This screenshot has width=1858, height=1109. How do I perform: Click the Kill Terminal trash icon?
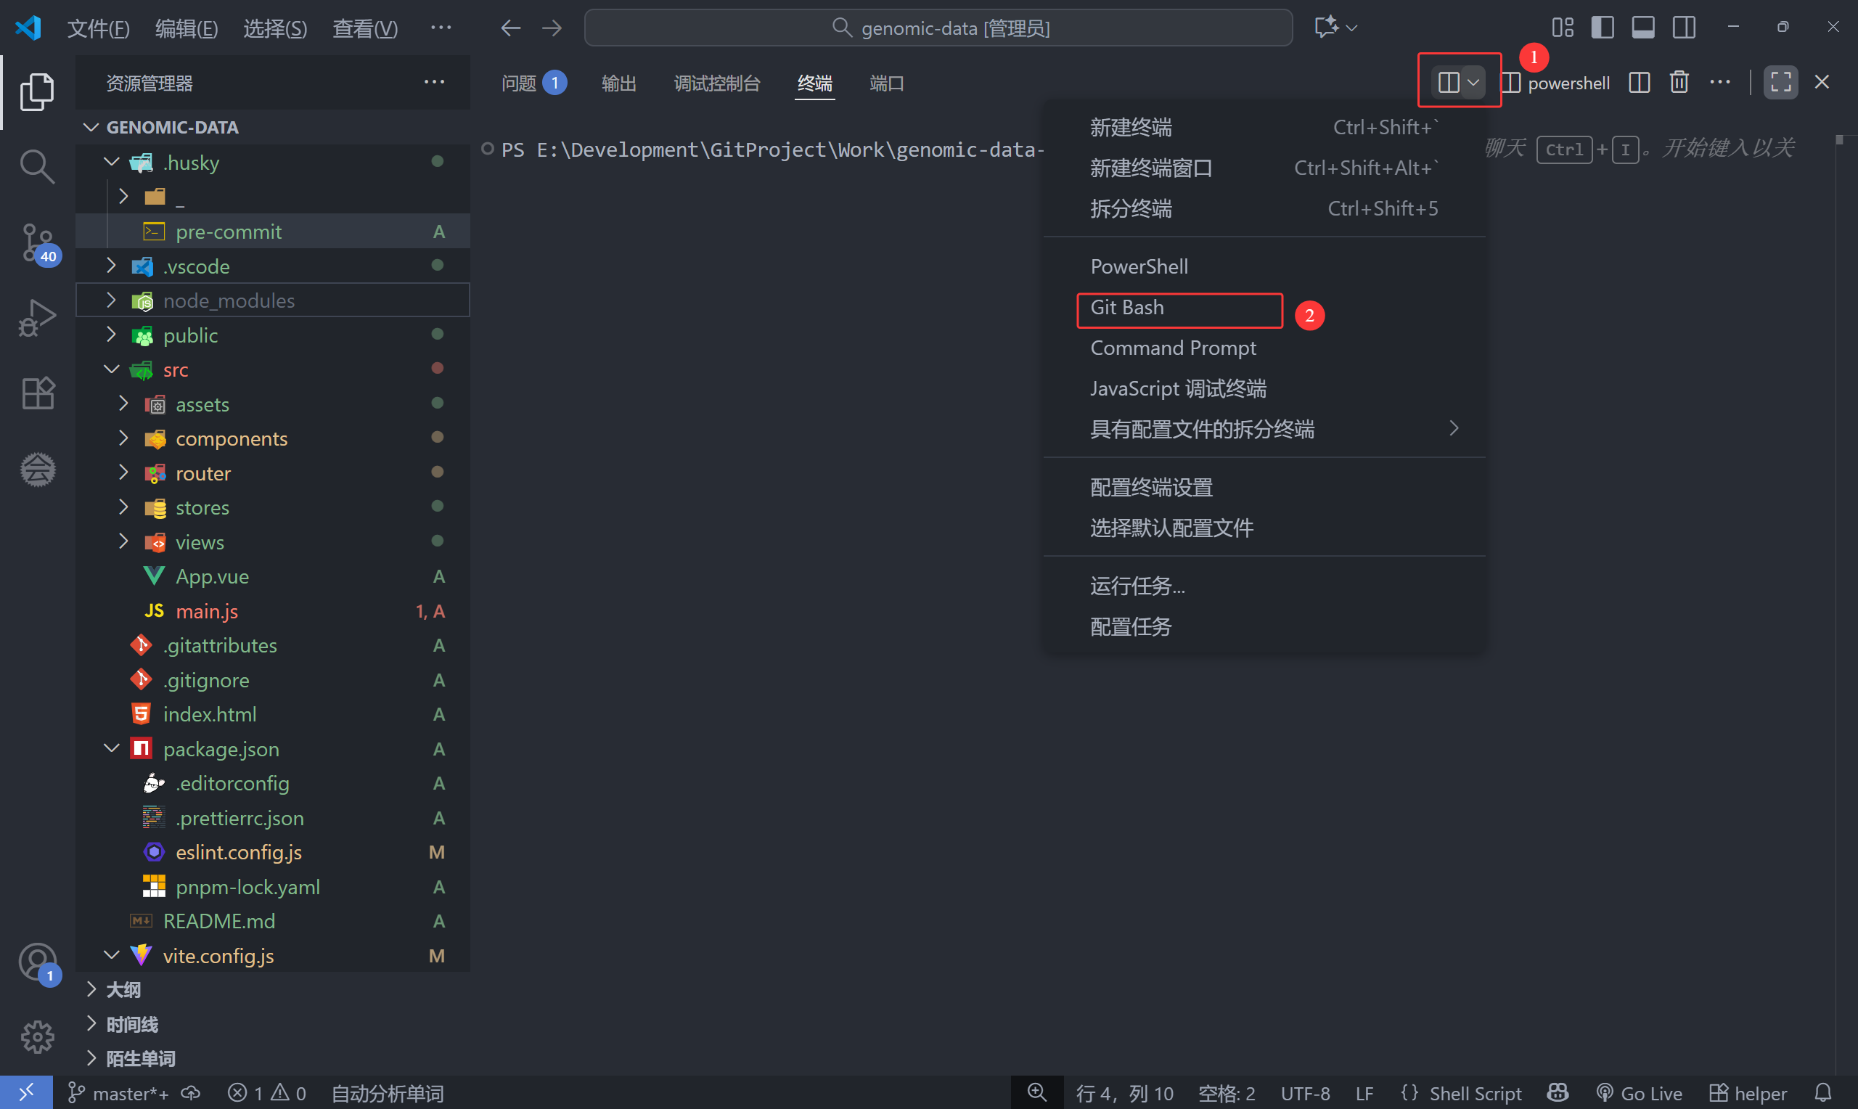click(x=1679, y=82)
